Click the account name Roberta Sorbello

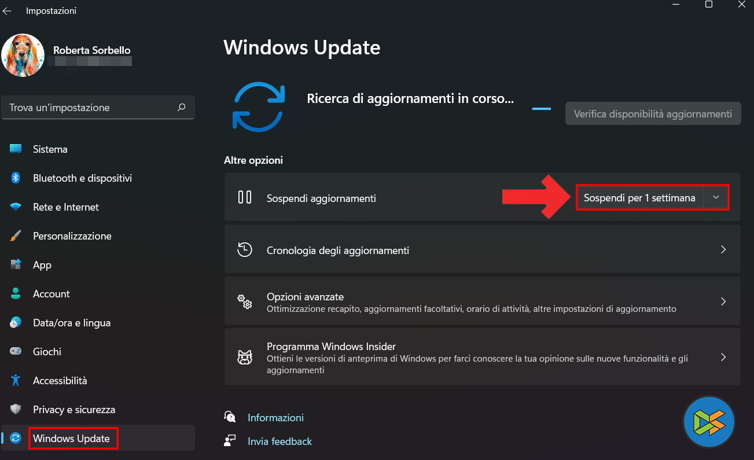[x=91, y=50]
